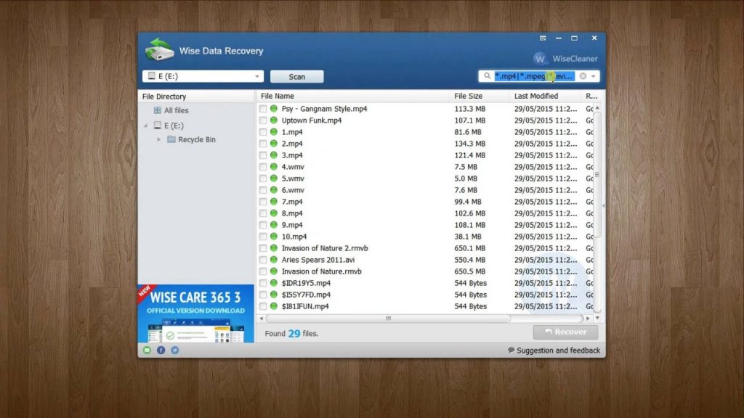Click the All files grid icon

tap(157, 110)
